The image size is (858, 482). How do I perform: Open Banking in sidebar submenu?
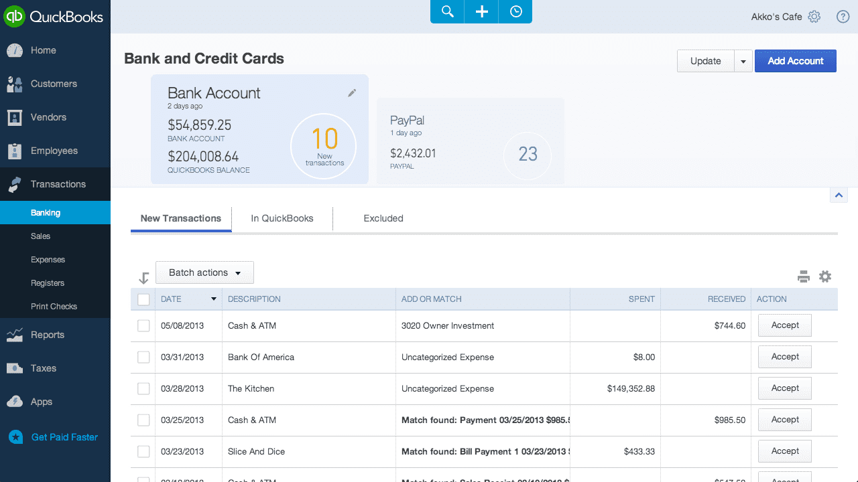click(x=55, y=213)
